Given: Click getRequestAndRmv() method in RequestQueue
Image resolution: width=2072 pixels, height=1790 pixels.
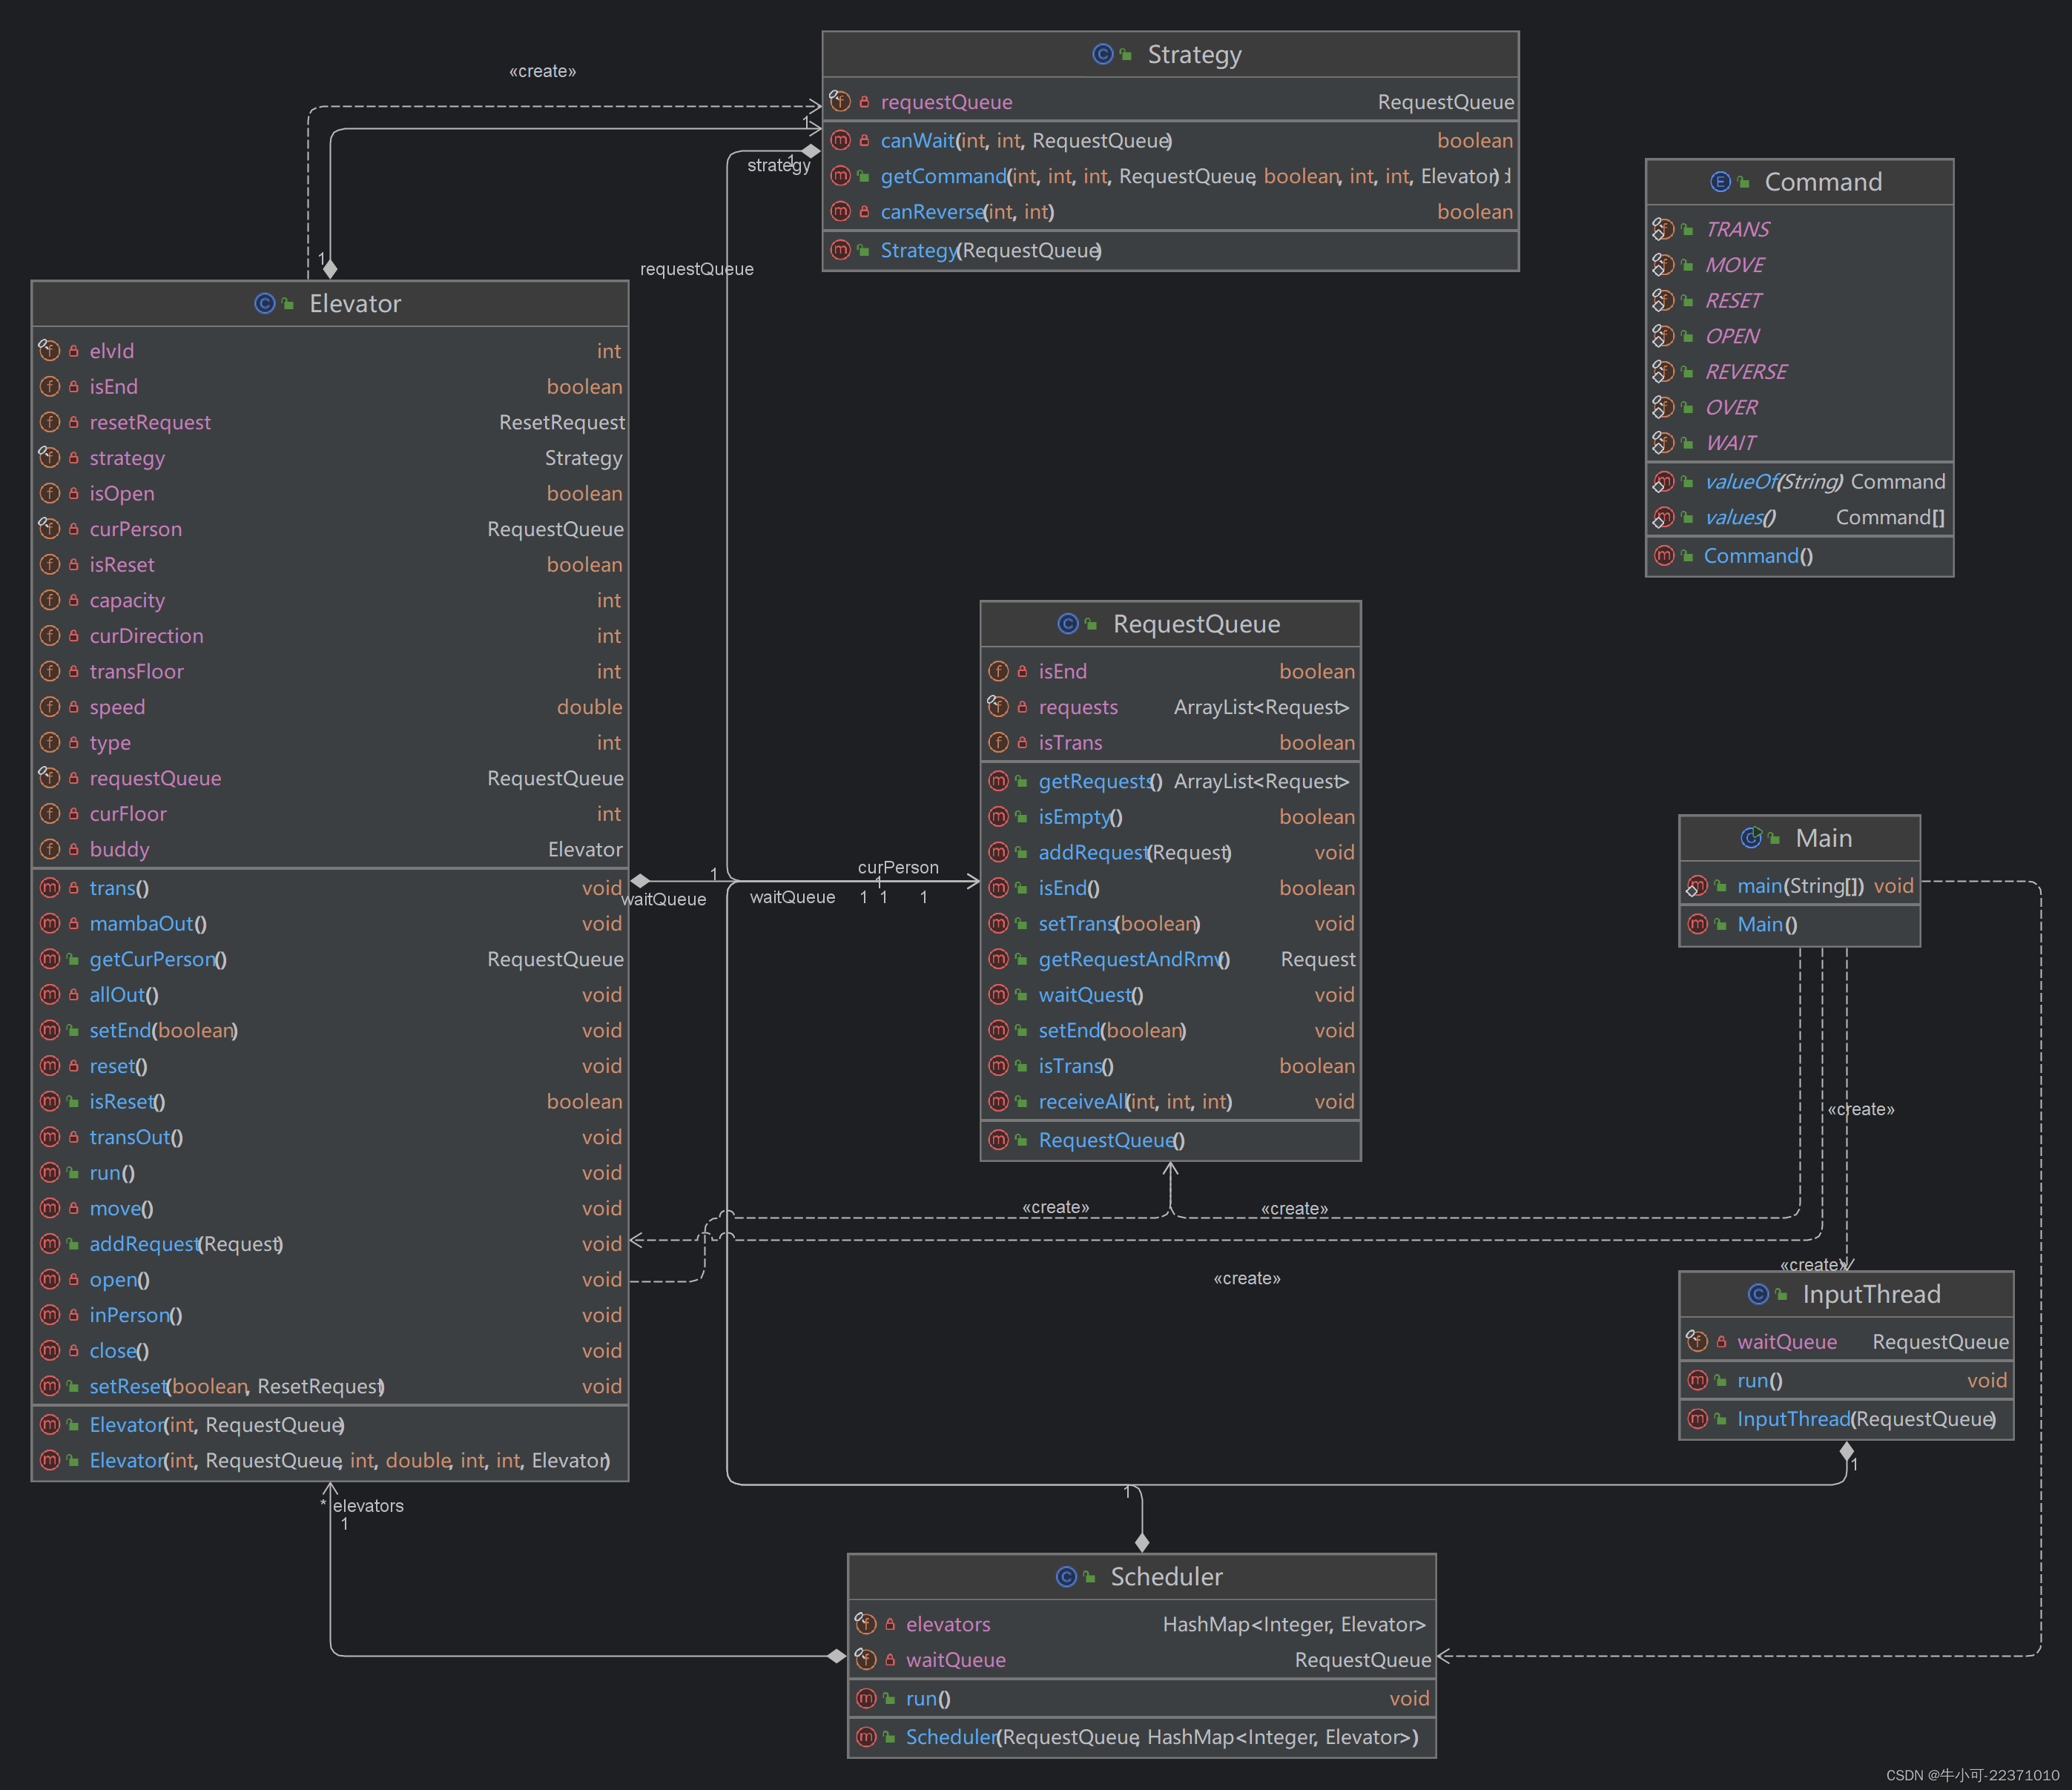Looking at the screenshot, I should coord(1170,959).
